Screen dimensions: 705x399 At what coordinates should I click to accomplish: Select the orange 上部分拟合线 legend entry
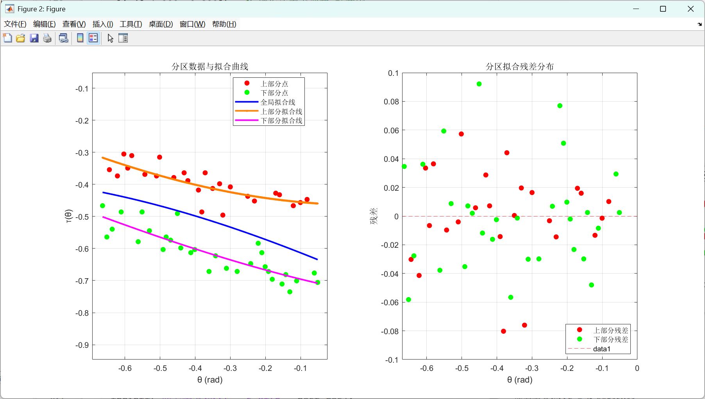[269, 111]
